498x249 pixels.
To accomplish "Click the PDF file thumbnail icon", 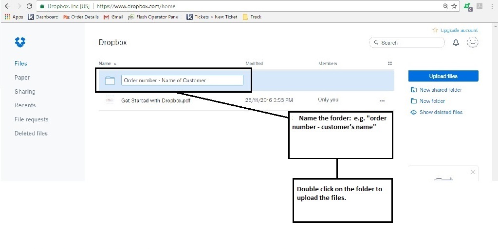I will (110, 100).
